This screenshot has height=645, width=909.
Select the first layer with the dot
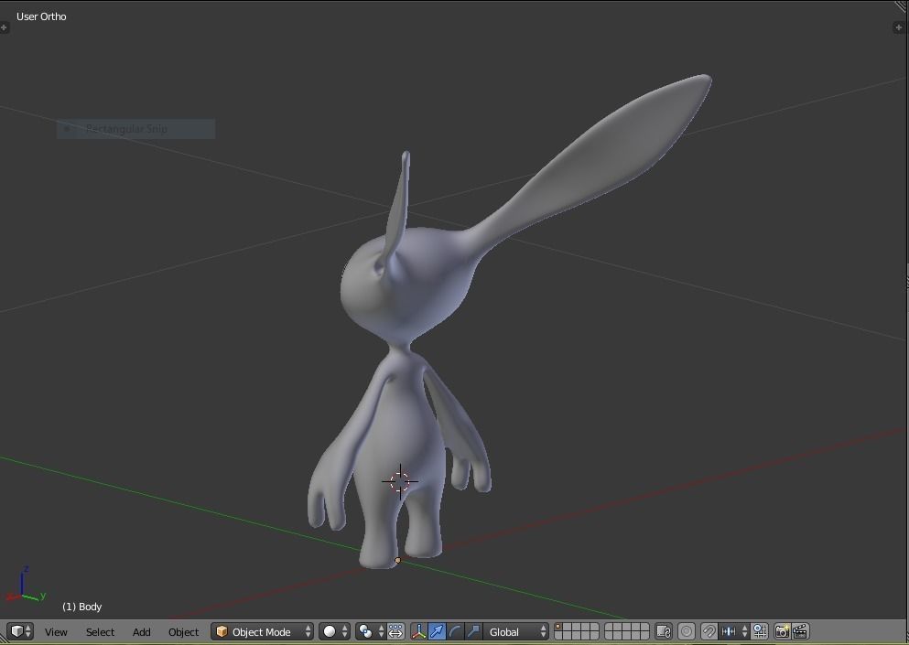pos(557,627)
